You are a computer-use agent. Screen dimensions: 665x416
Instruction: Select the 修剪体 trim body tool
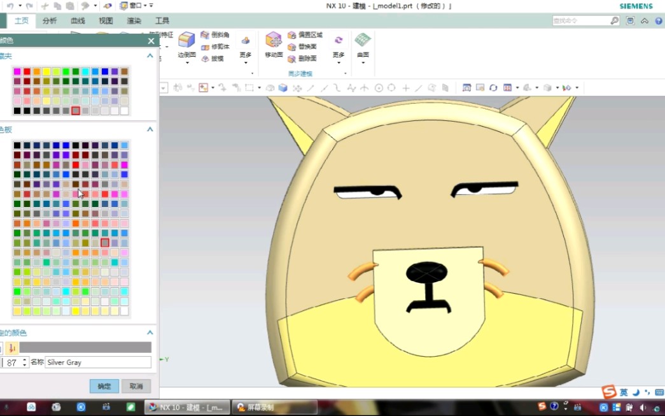pyautogui.click(x=216, y=47)
